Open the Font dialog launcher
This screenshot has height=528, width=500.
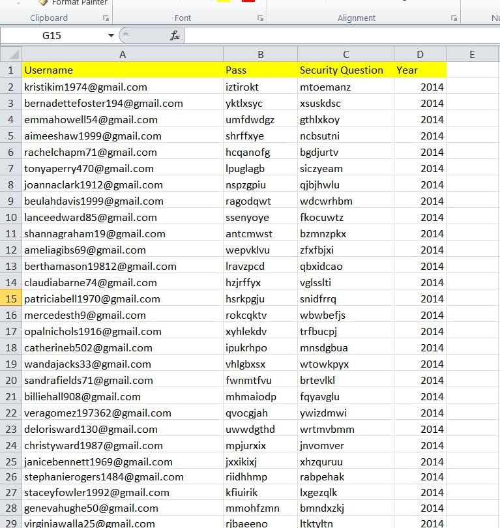point(260,18)
